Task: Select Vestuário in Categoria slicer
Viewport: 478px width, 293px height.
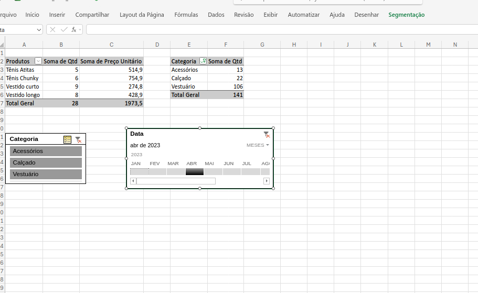Action: coord(46,174)
